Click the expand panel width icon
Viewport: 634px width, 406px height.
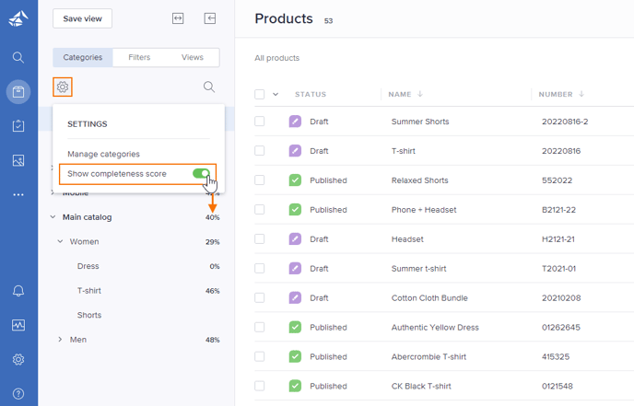(x=178, y=18)
